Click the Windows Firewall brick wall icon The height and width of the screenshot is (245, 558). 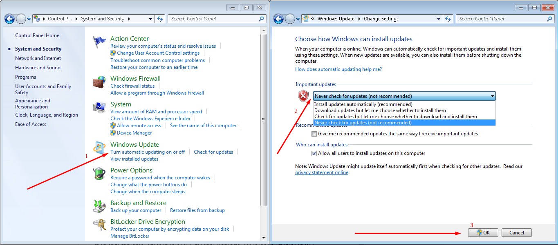click(99, 82)
